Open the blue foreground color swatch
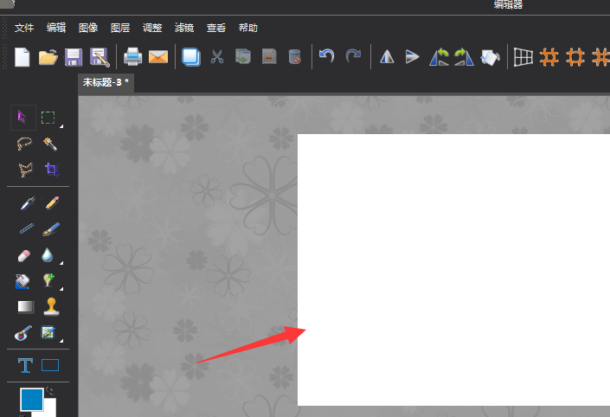610x417 pixels. pos(31,400)
